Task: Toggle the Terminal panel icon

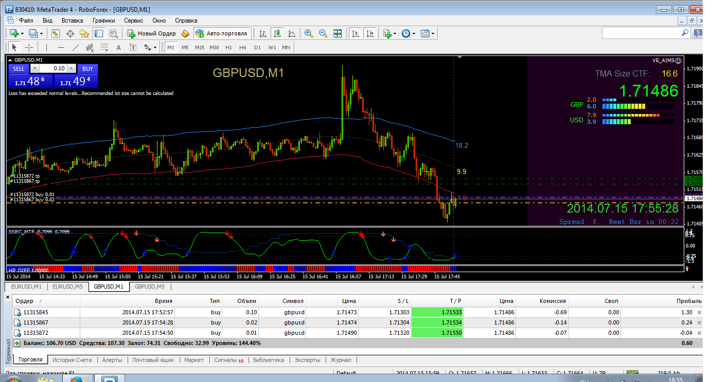Action: (99, 33)
